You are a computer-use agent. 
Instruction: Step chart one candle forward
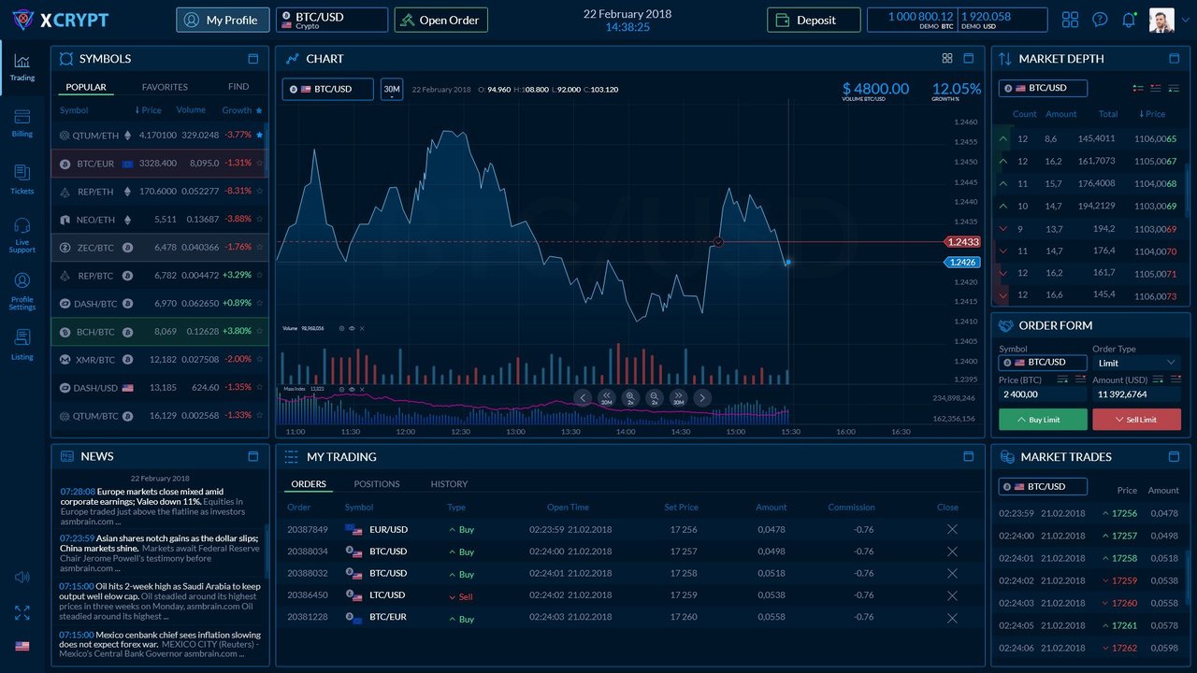click(x=702, y=397)
